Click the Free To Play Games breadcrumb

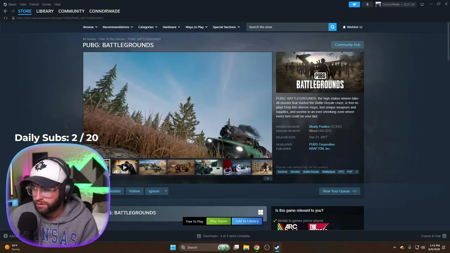[112, 39]
